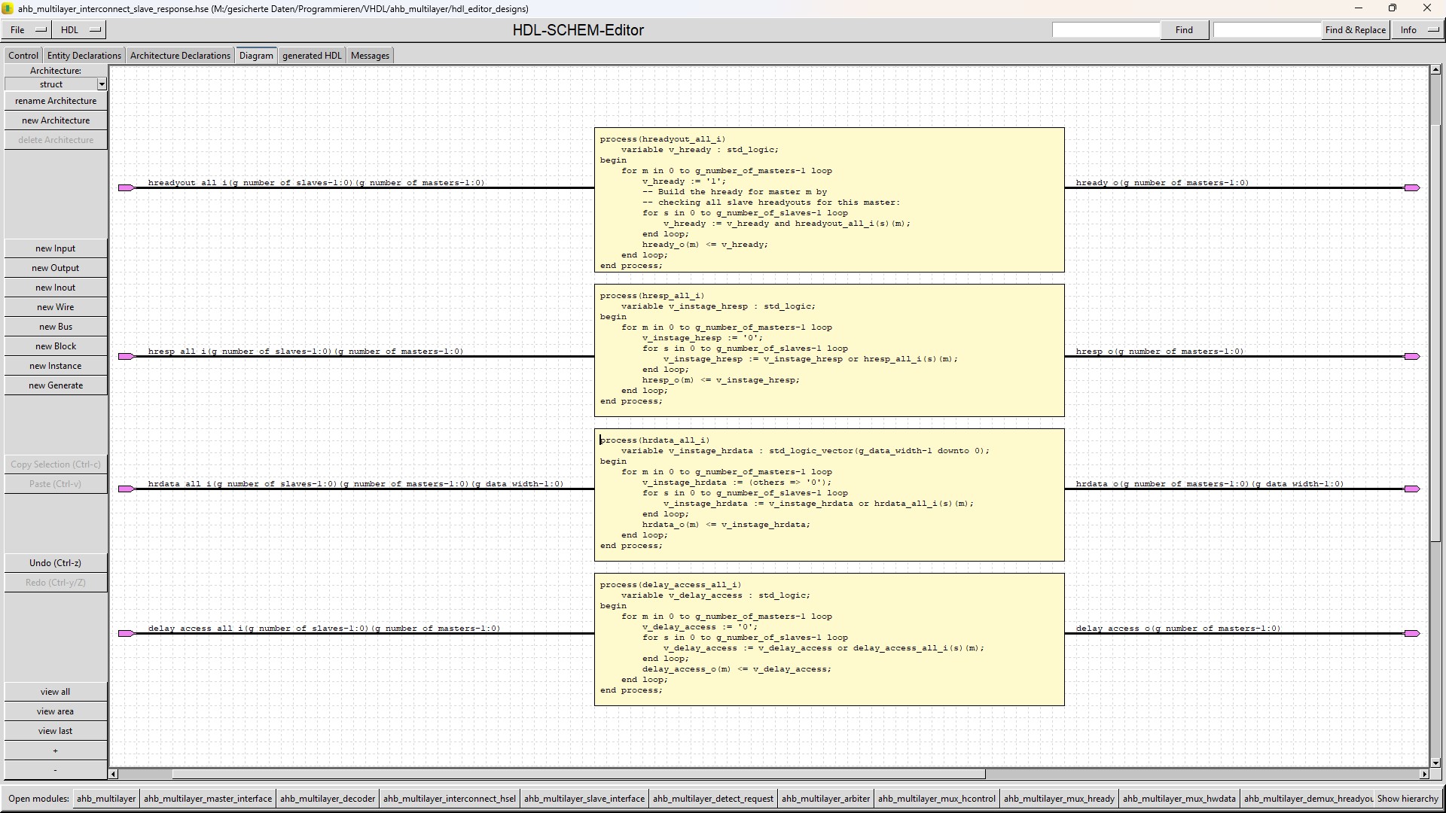Open the Info menu button
1446x813 pixels.
[1418, 30]
